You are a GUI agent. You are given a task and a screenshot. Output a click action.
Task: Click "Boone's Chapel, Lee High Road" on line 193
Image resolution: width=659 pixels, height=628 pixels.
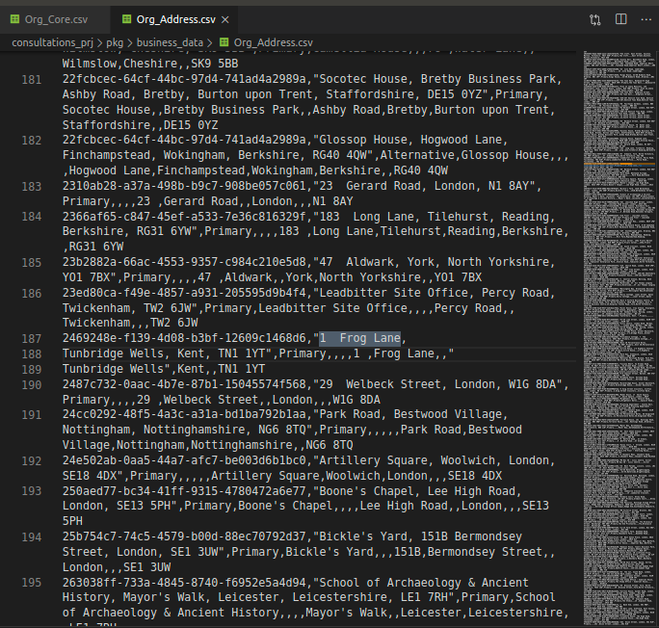[x=417, y=490]
